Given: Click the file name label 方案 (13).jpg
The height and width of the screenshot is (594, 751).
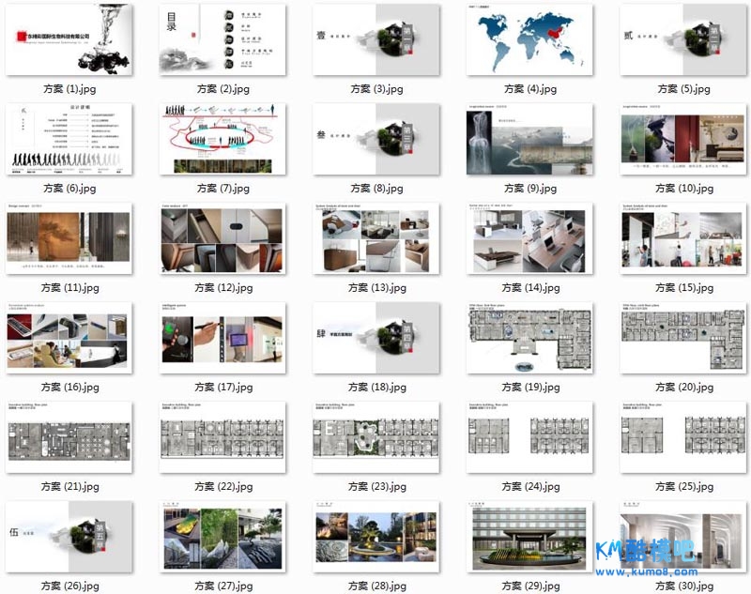Looking at the screenshot, I should 375,288.
